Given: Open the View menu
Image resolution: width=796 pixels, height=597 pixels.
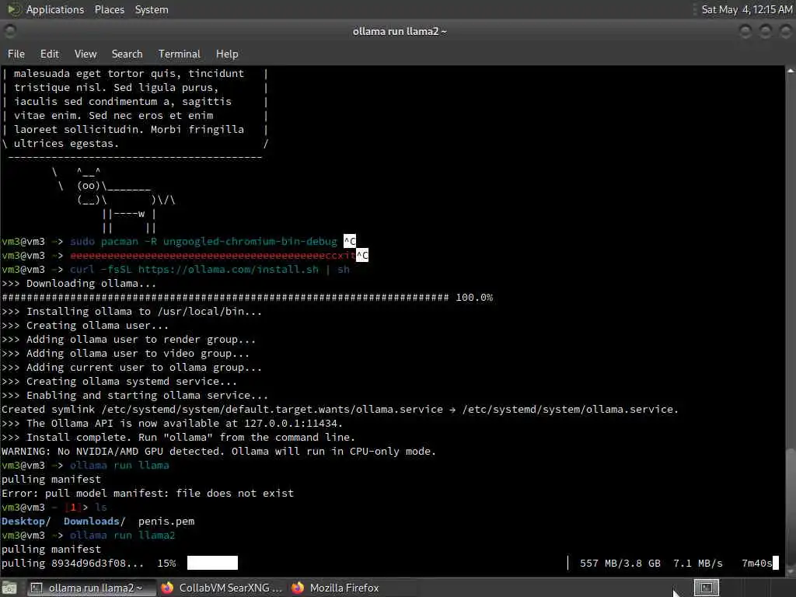Looking at the screenshot, I should (x=86, y=54).
